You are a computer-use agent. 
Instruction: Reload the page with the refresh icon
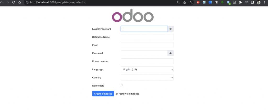14,2
